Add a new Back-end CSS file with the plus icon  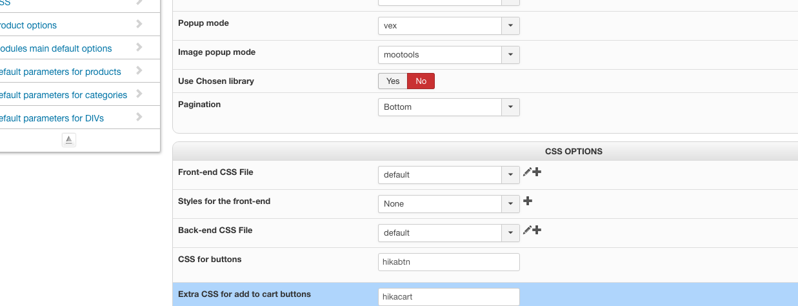coord(537,230)
